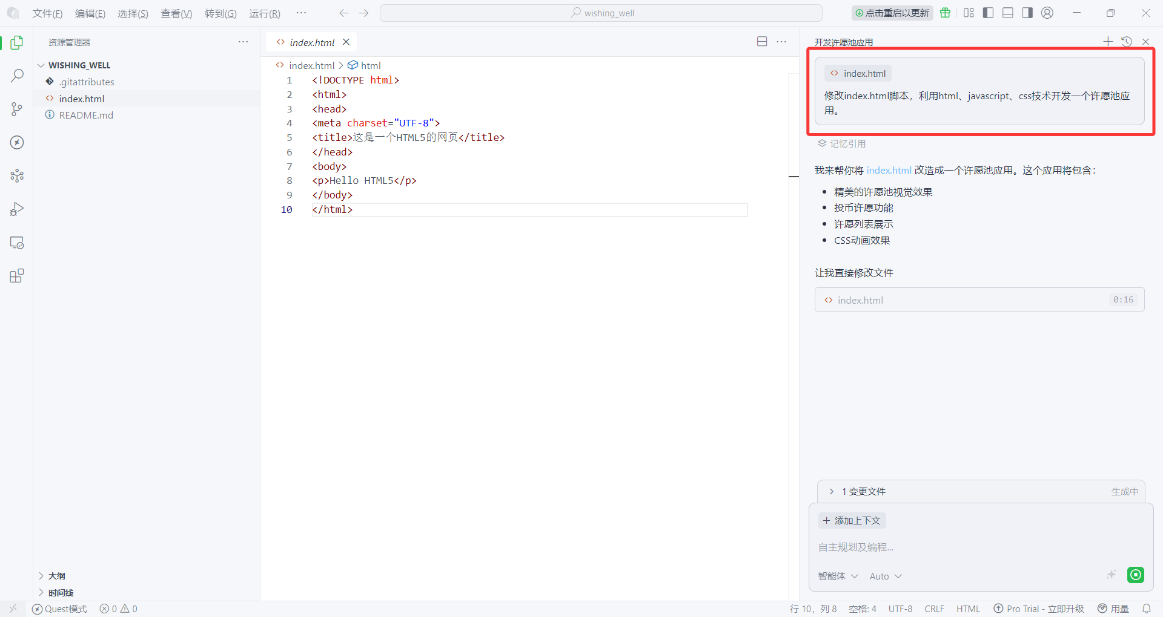1163x617 pixels.
Task: Start a new chat with plus icon
Action: pyautogui.click(x=1108, y=41)
